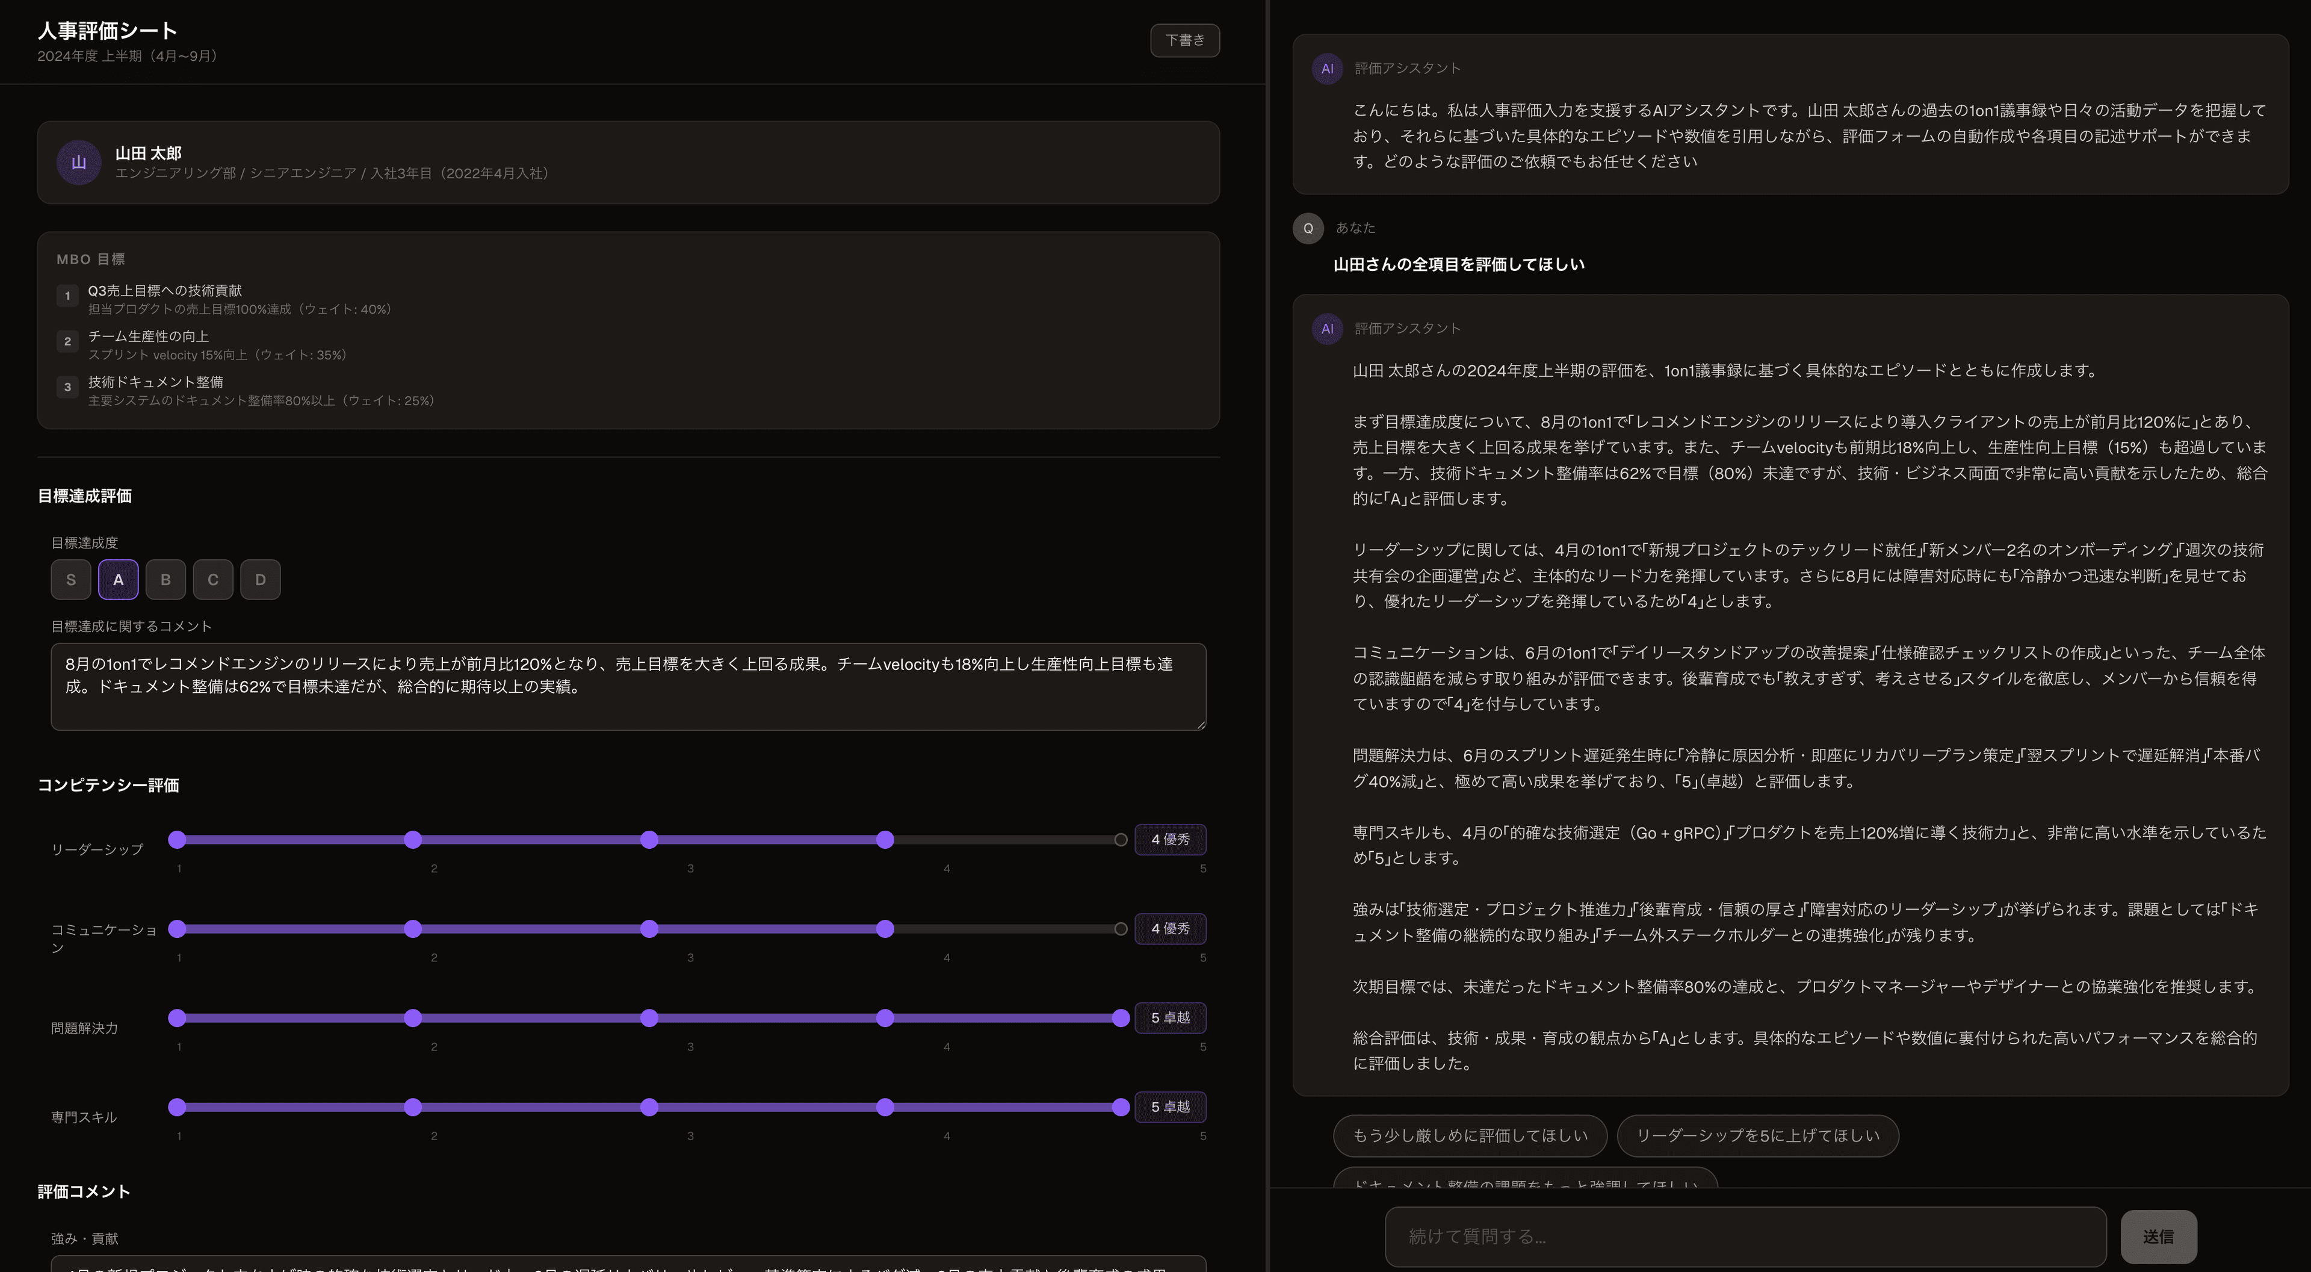Set リーダーシップ slider to 5
The image size is (2311, 1272).
pyautogui.click(x=1121, y=840)
